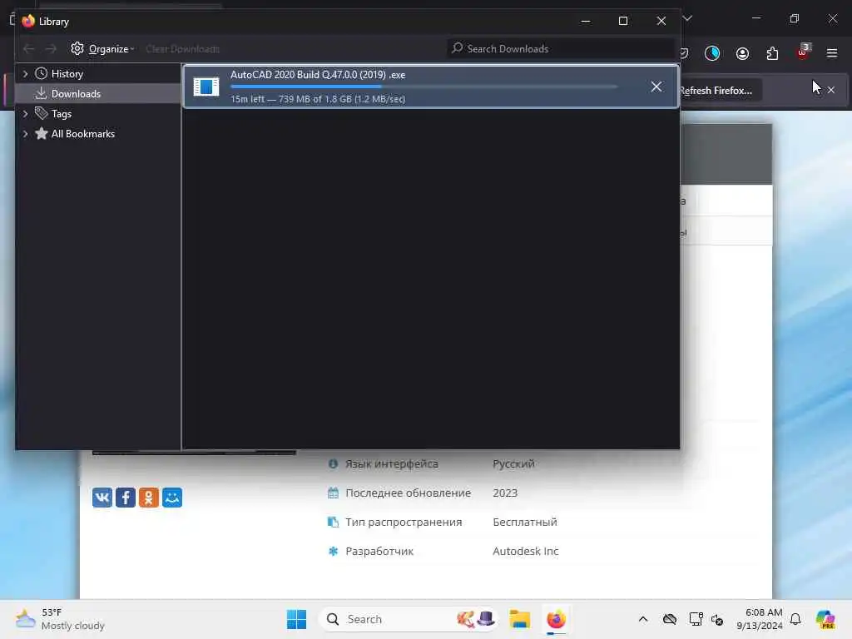Share the page on Odnoklassniki

tap(149, 498)
